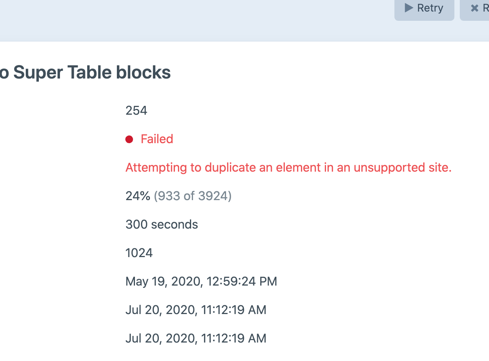
Task: Click the play triangle icon inside Retry
Action: click(408, 8)
